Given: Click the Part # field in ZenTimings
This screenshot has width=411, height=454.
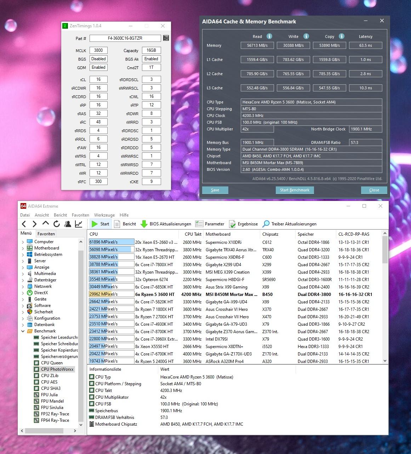Looking at the screenshot, I should [x=126, y=38].
